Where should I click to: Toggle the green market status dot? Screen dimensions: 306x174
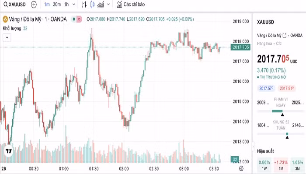pyautogui.click(x=74, y=19)
